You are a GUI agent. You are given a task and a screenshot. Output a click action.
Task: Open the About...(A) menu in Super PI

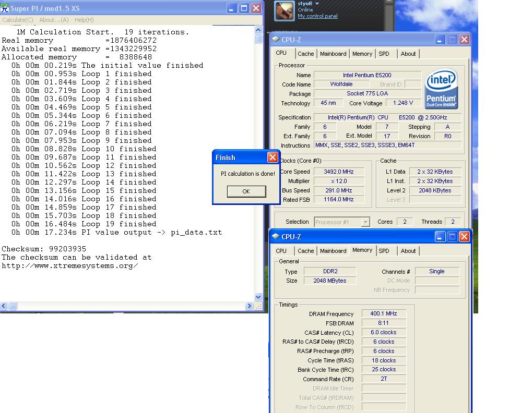54,20
